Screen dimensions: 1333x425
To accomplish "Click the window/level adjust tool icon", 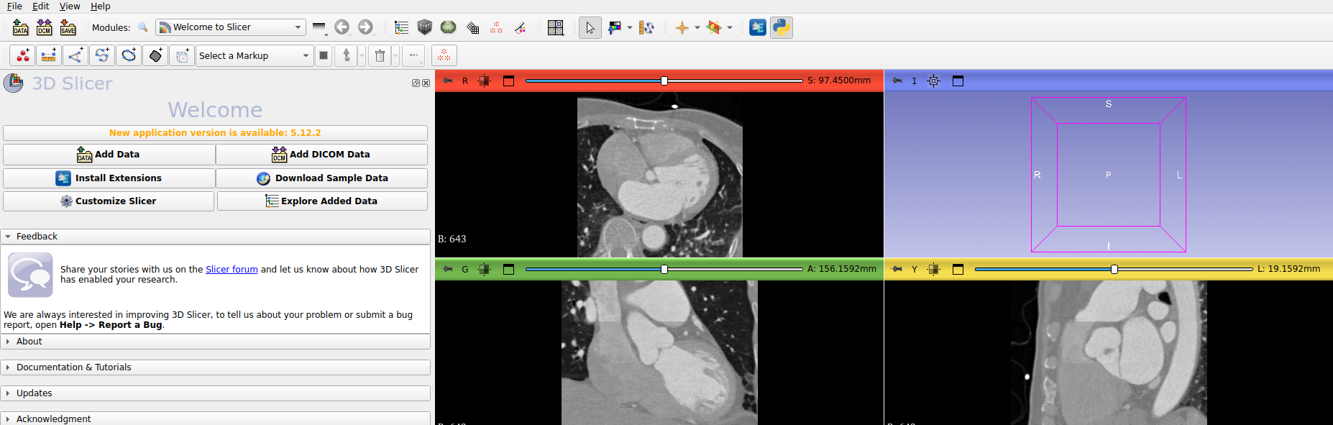I will point(615,27).
